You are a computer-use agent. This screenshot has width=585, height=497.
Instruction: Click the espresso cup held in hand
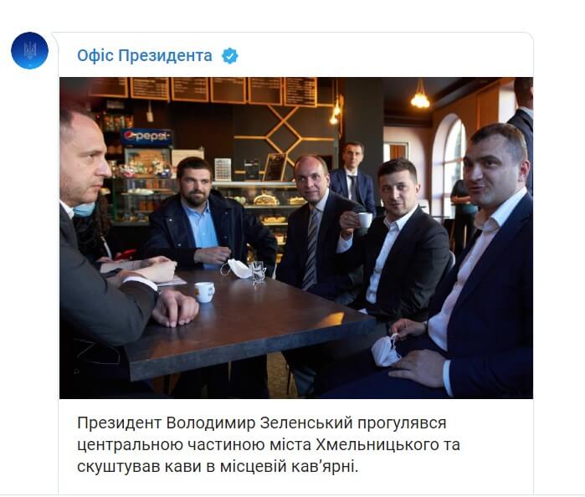pos(364,220)
